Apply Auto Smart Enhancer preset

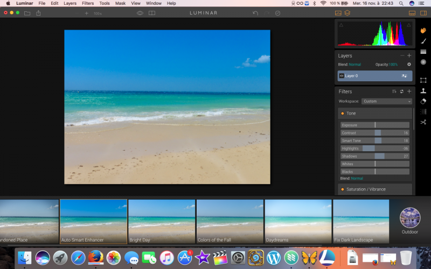click(x=93, y=222)
